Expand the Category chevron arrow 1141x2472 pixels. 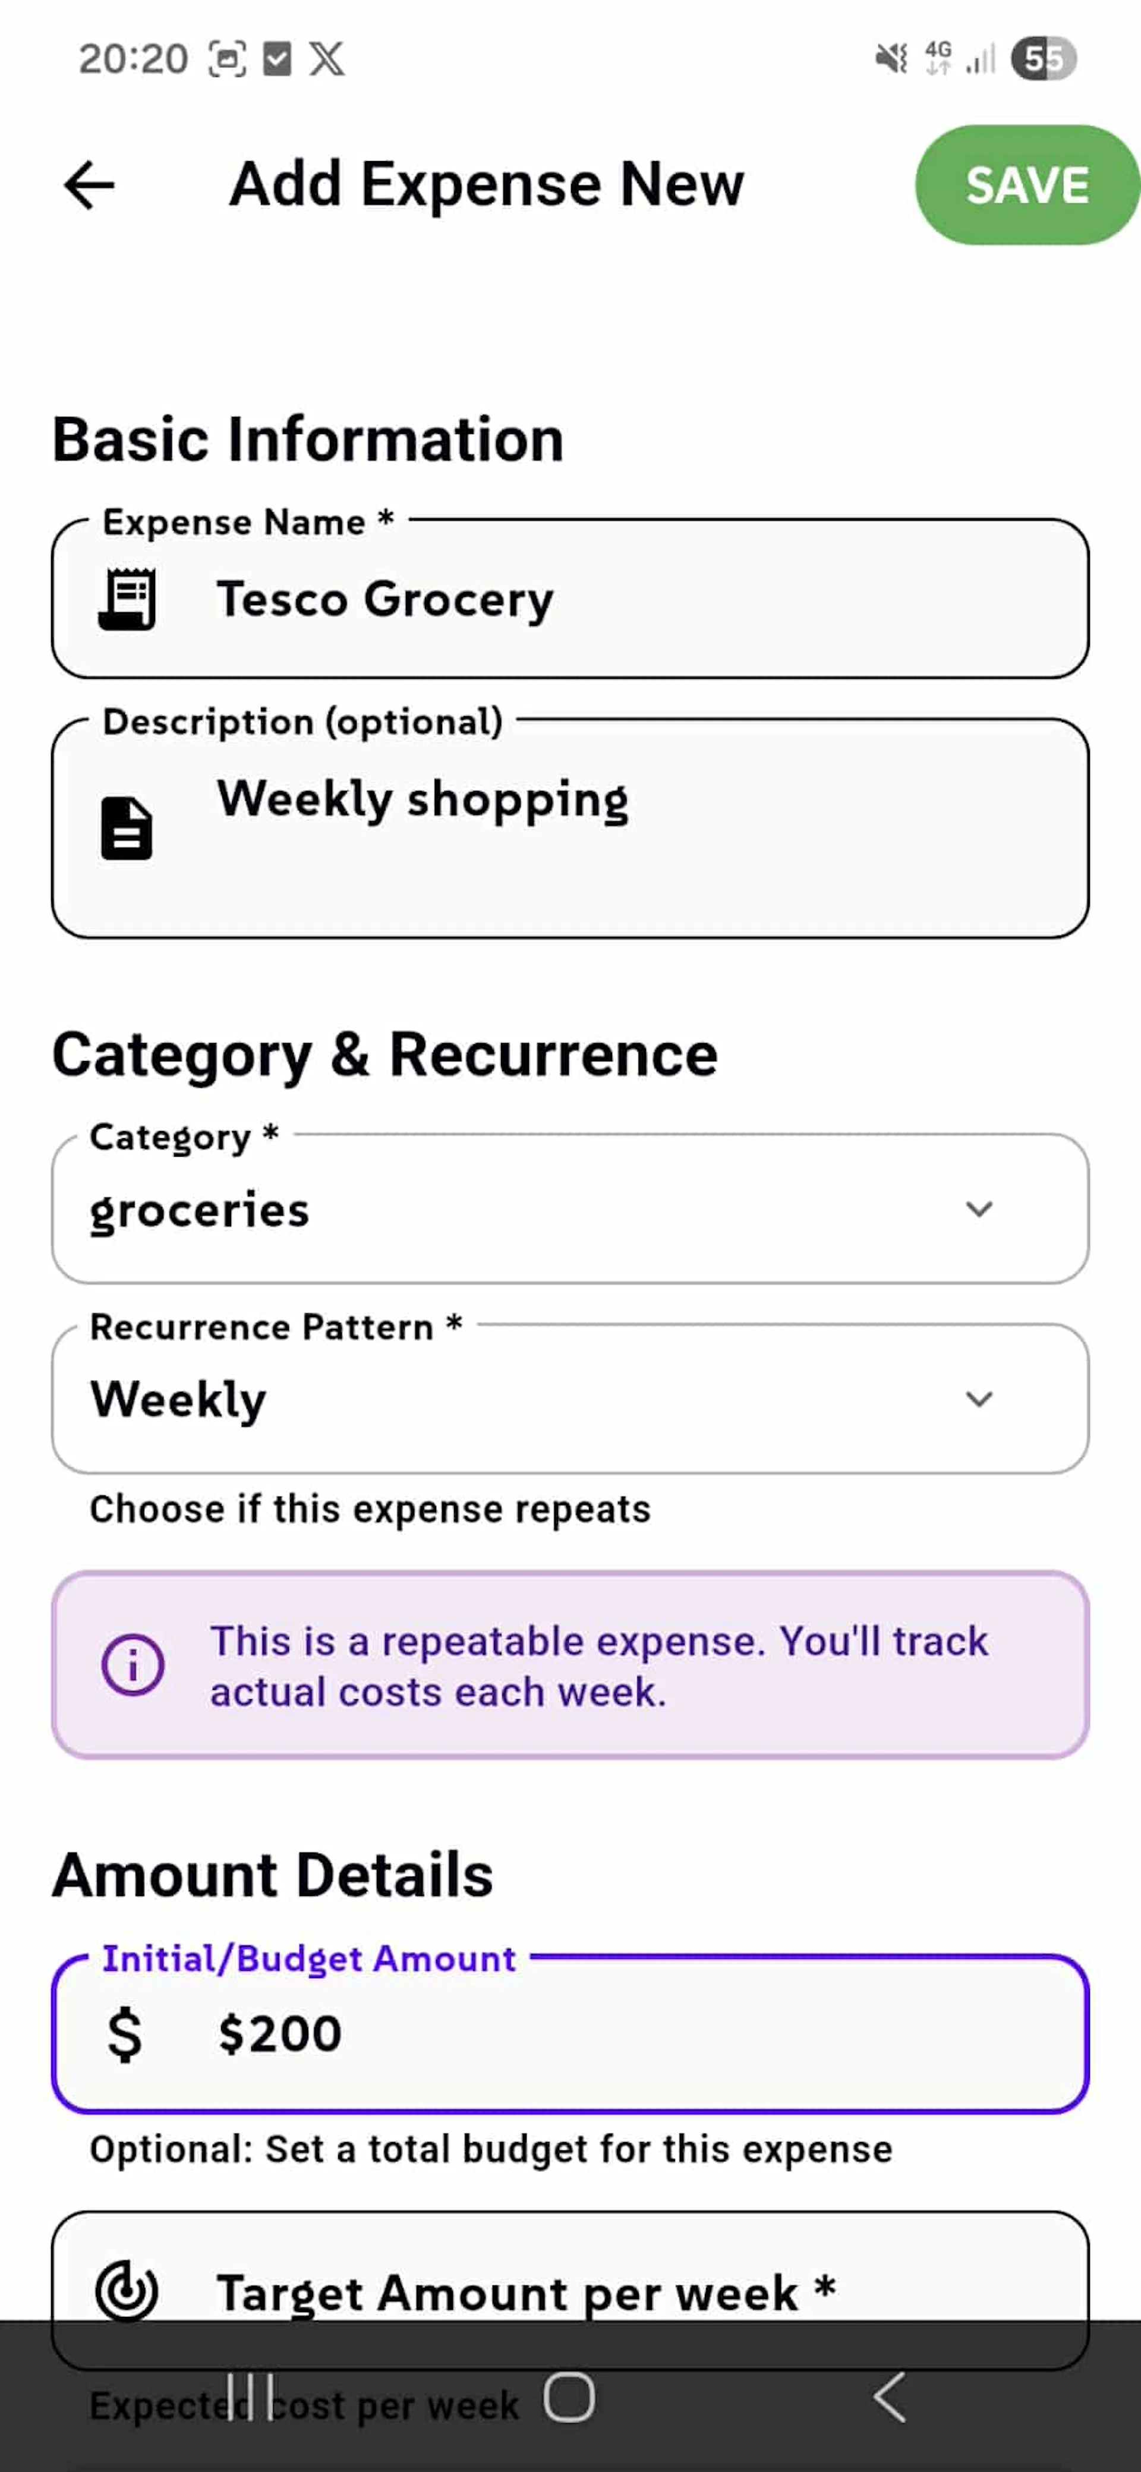[979, 1209]
